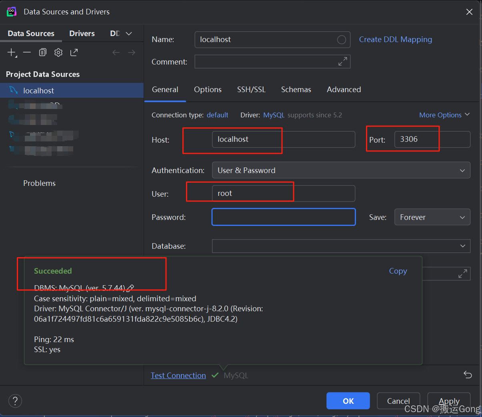Click the Cancel button
482x417 pixels.
click(398, 401)
